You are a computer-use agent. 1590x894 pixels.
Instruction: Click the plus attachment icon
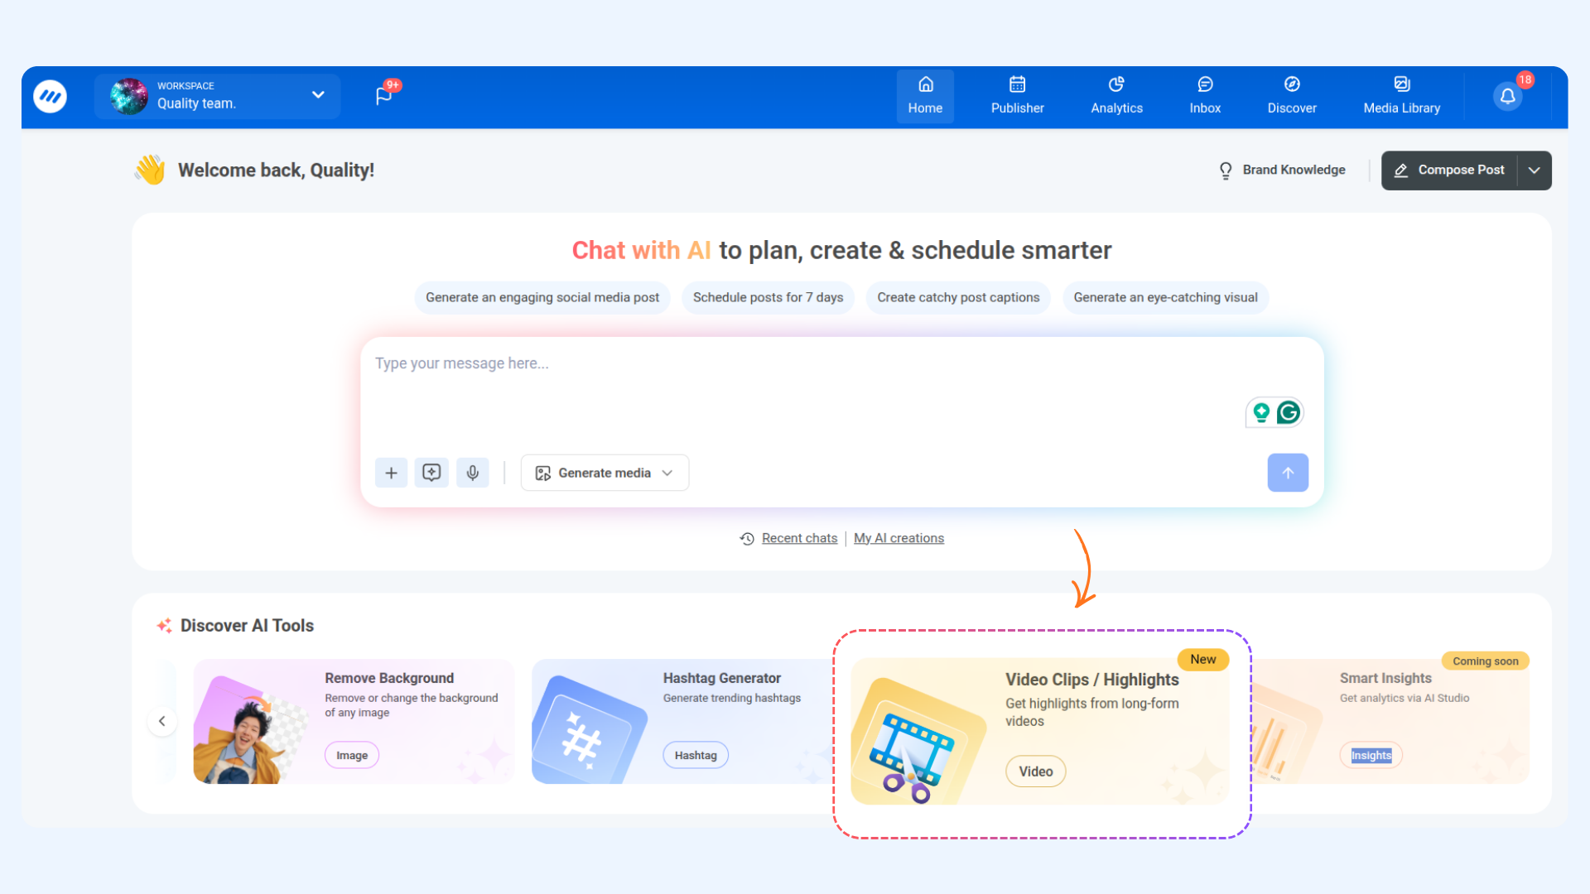pyautogui.click(x=391, y=473)
